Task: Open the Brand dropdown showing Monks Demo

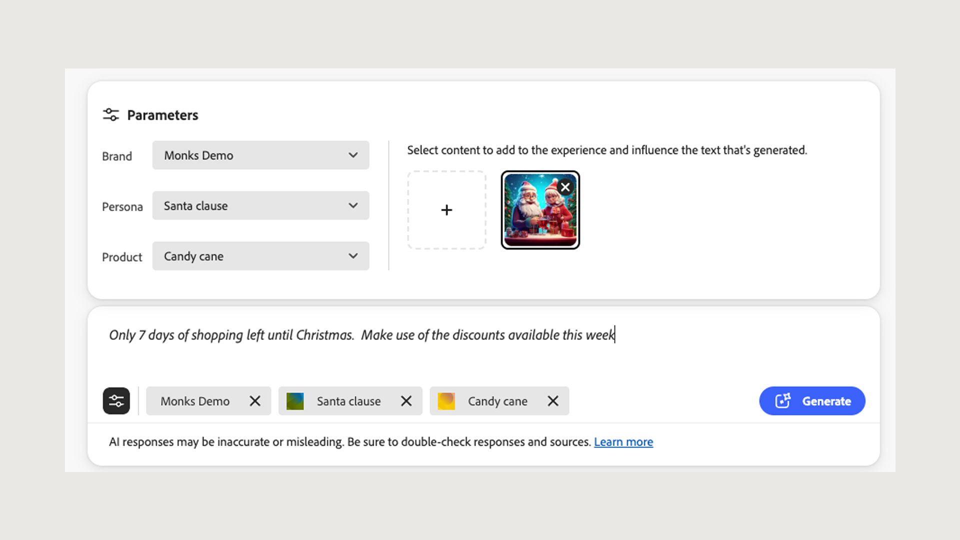Action: click(x=260, y=155)
